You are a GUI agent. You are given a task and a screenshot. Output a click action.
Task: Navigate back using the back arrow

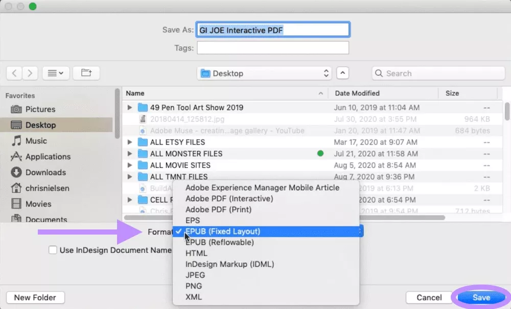pyautogui.click(x=14, y=73)
